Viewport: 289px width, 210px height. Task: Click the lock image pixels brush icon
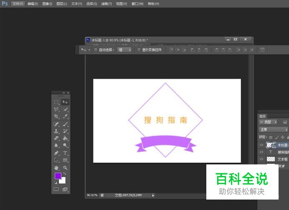pyautogui.click(x=276, y=137)
